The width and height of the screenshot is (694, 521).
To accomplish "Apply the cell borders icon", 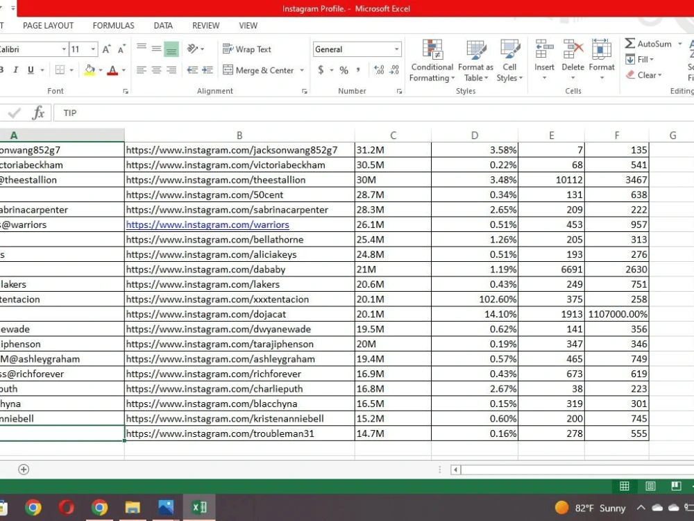I will pyautogui.click(x=60, y=69).
